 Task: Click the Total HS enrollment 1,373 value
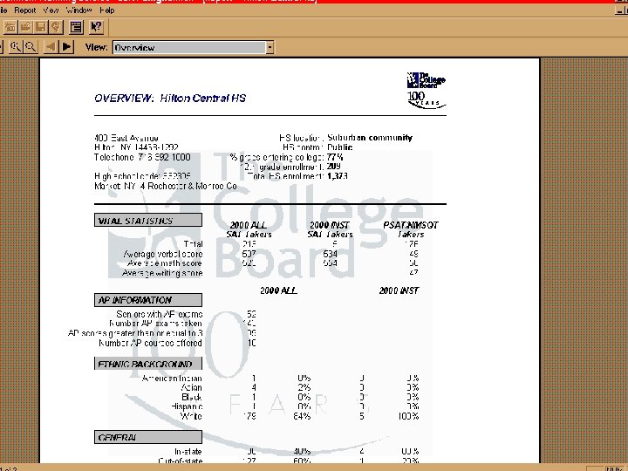click(338, 176)
